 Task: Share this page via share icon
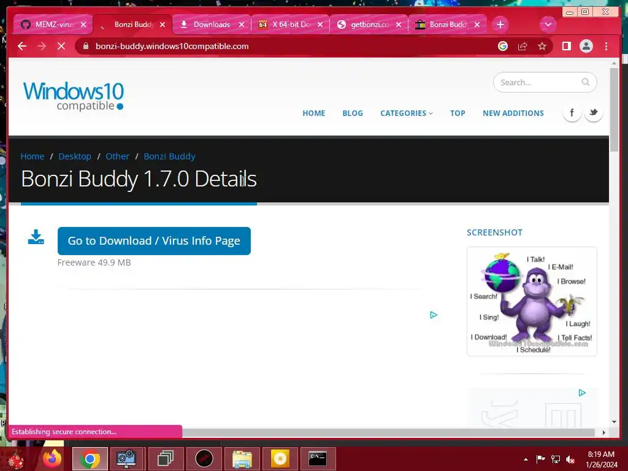[x=523, y=46]
